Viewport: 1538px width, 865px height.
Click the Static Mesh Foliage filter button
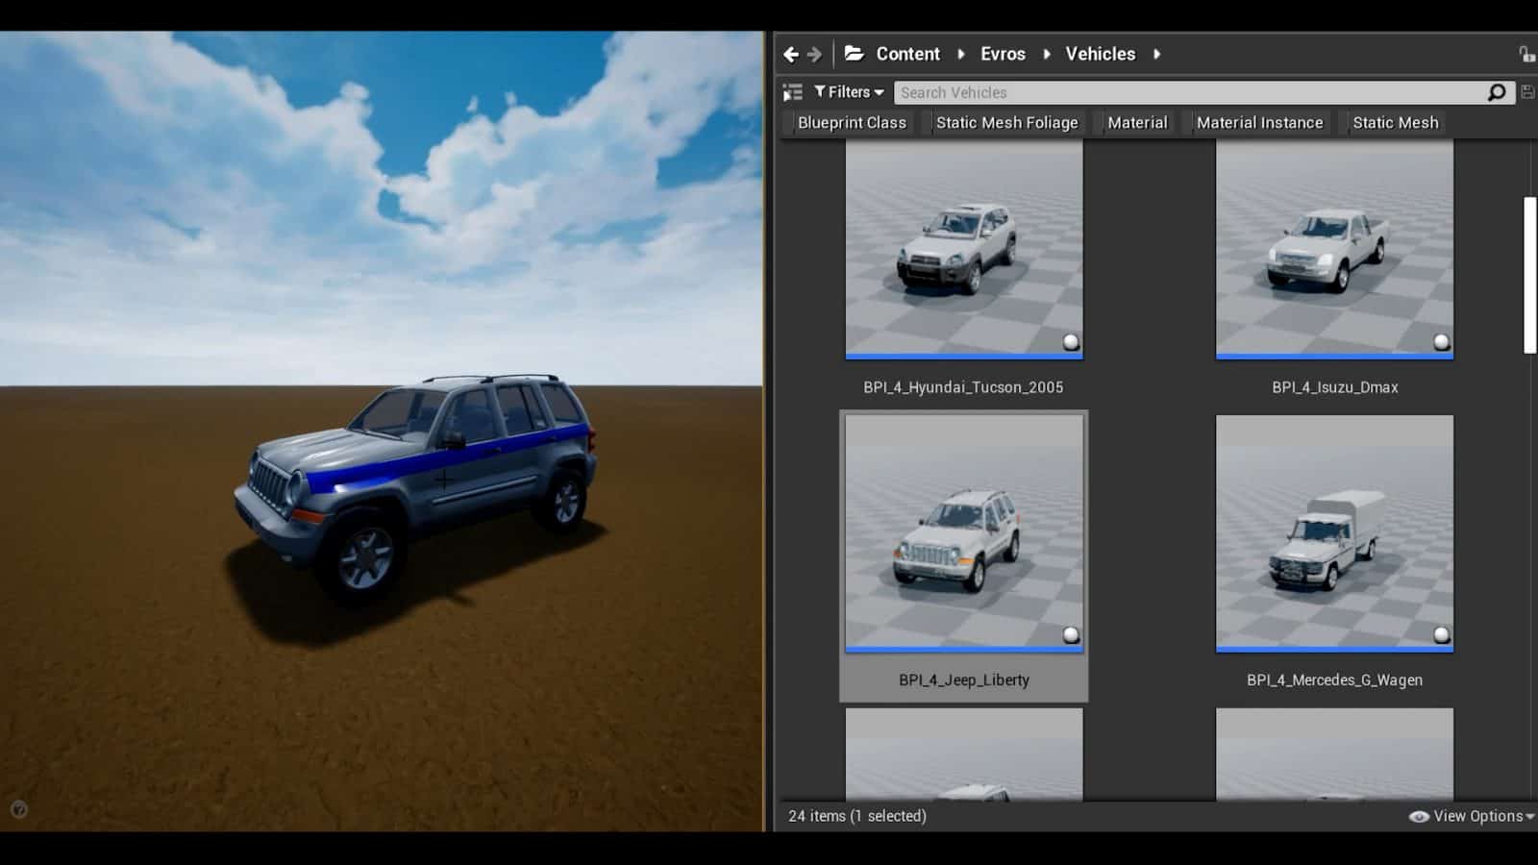(1006, 122)
